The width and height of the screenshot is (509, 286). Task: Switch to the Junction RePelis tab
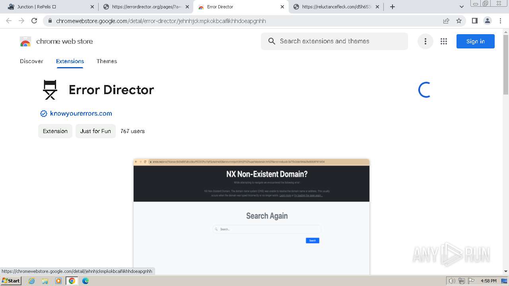coord(50,7)
